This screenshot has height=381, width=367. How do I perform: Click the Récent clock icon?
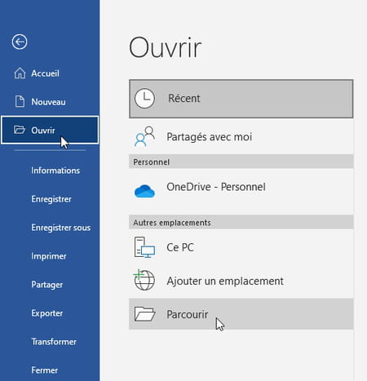pos(144,98)
